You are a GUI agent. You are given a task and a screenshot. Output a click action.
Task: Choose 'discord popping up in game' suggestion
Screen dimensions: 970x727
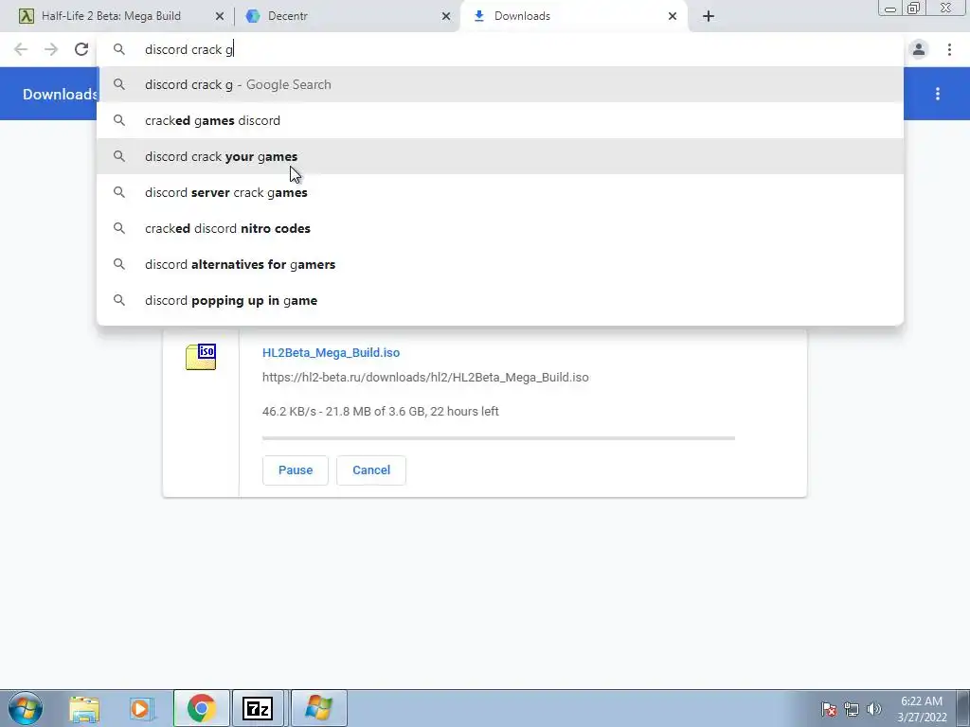500,300
